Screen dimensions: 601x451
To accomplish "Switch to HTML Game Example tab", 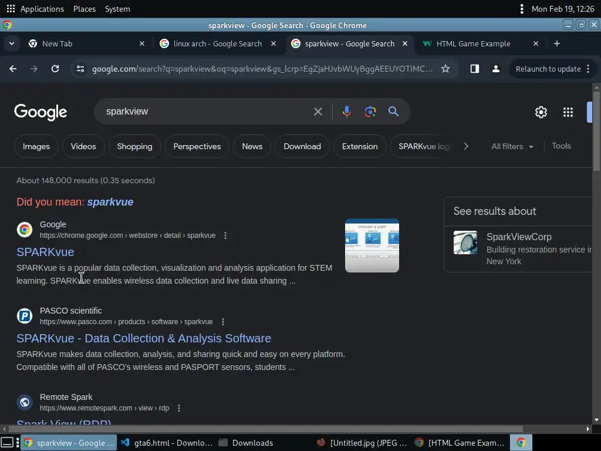I will tap(481, 43).
